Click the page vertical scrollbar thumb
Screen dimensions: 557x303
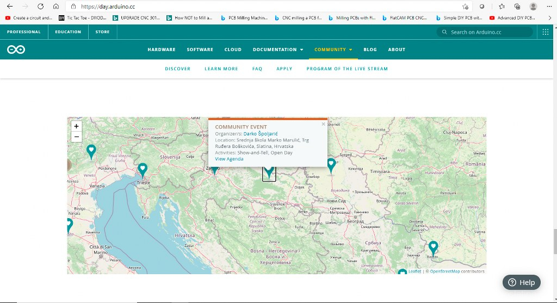click(554, 242)
